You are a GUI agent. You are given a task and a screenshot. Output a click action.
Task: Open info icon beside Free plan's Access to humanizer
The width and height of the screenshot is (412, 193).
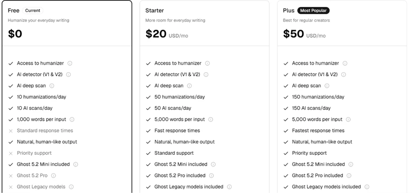click(x=70, y=63)
